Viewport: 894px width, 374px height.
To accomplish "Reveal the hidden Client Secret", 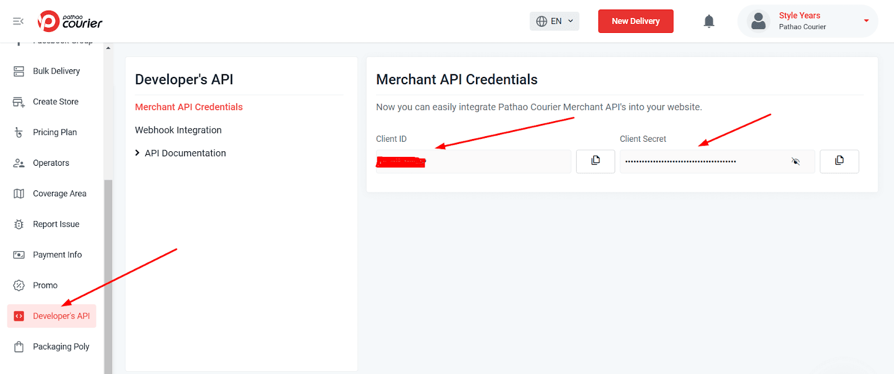I will pyautogui.click(x=796, y=161).
